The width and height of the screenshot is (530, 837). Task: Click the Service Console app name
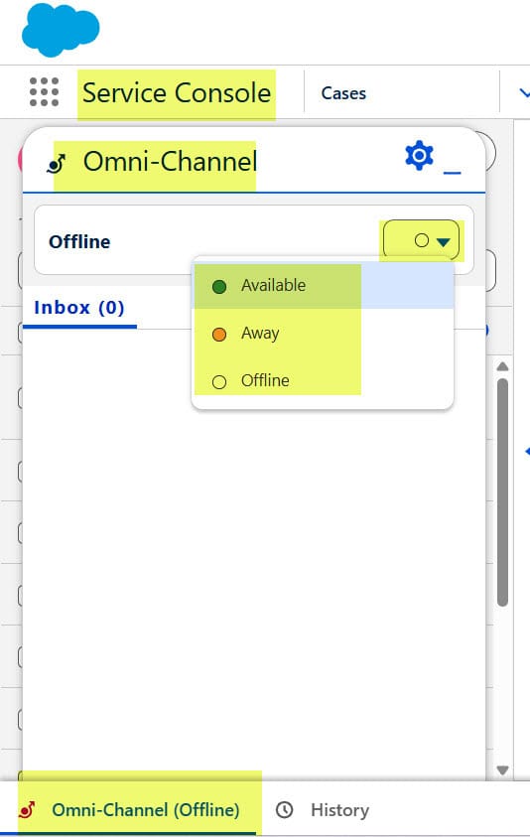click(x=177, y=93)
